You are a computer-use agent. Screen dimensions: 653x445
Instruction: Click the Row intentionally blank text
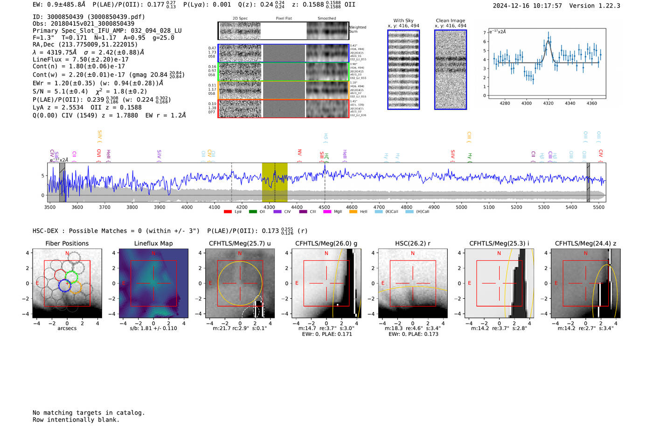point(76,420)
